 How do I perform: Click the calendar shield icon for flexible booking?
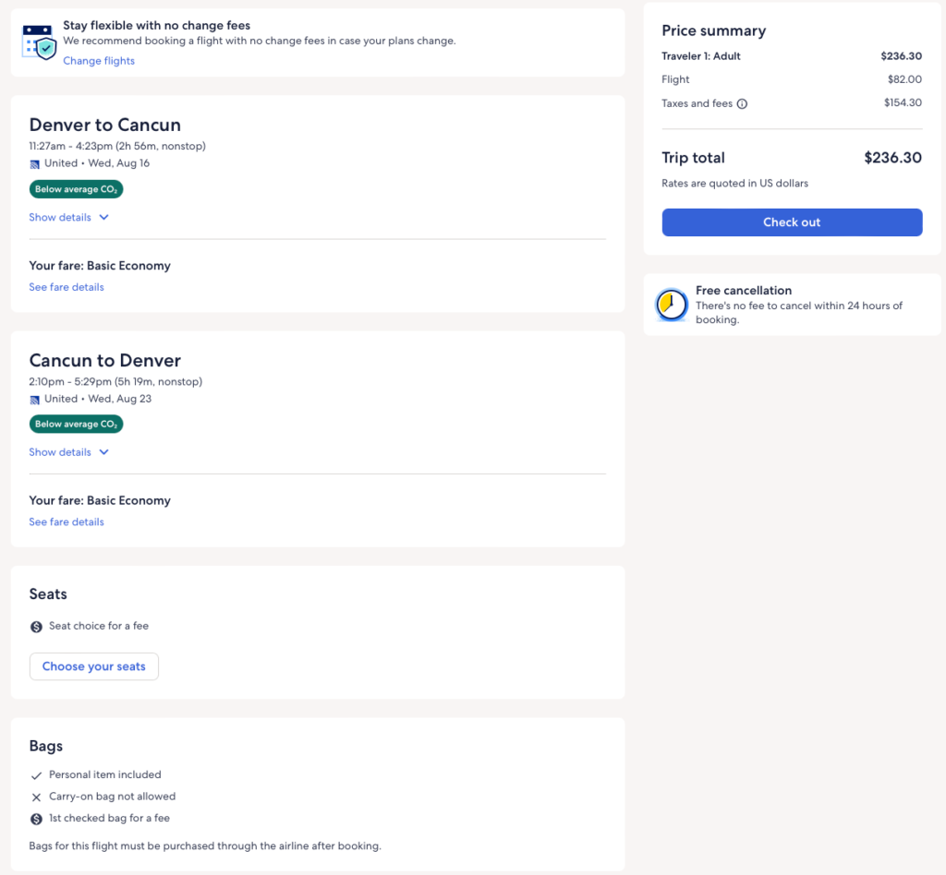tap(39, 42)
